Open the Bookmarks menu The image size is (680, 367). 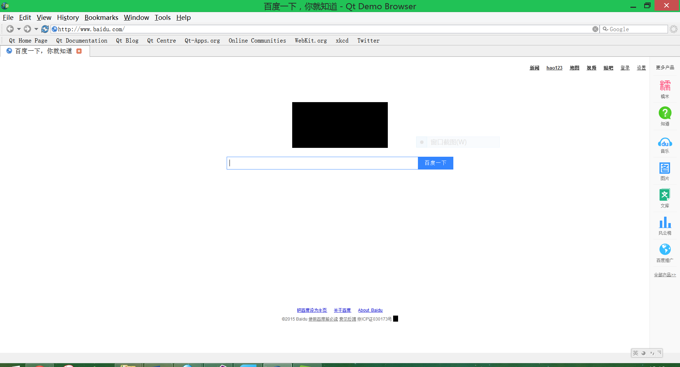[101, 17]
